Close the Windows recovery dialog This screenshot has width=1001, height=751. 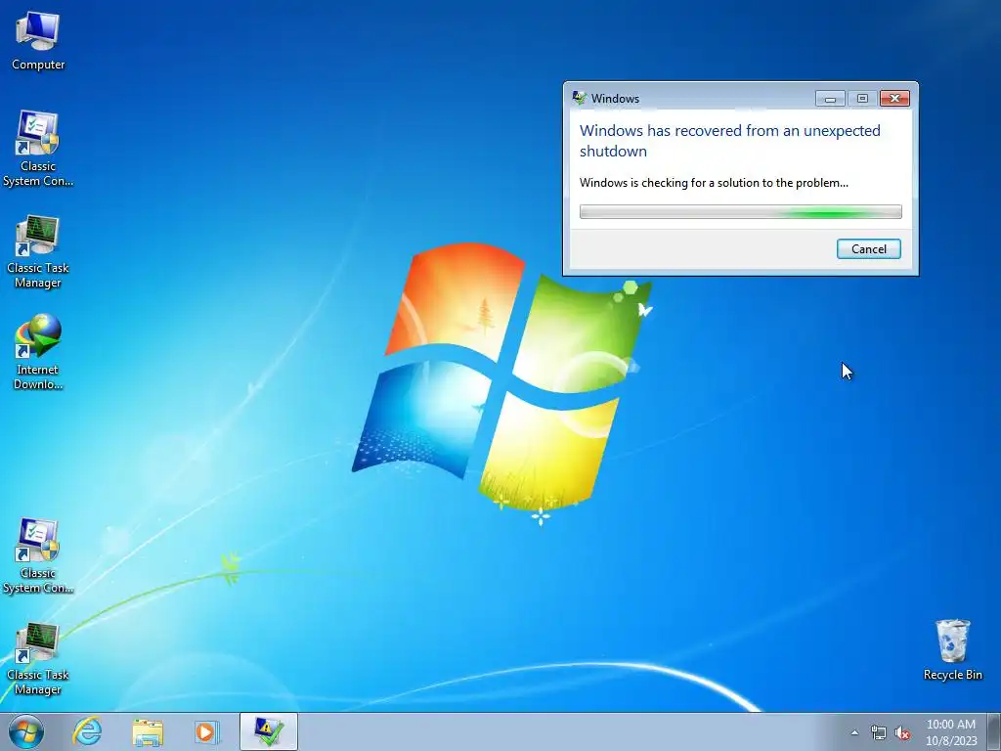click(x=894, y=99)
